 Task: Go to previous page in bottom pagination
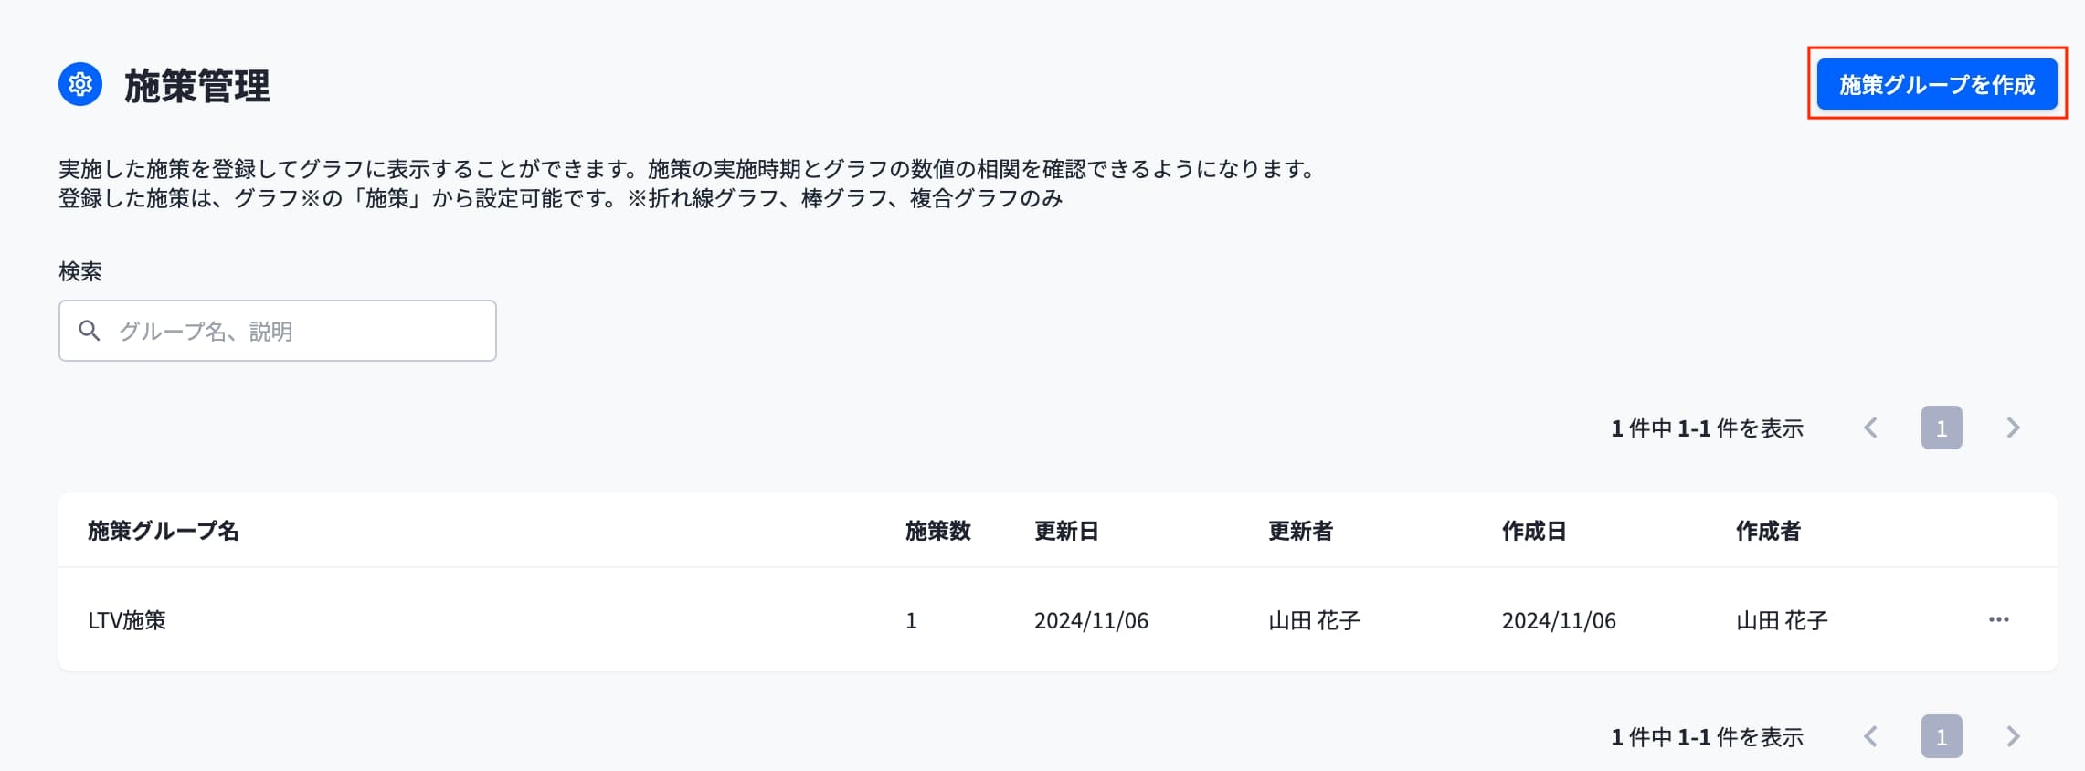(1870, 736)
